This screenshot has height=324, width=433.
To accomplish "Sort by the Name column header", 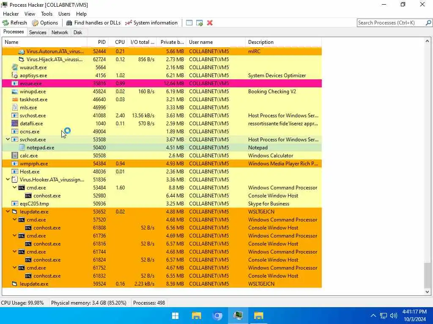I will point(45,42).
